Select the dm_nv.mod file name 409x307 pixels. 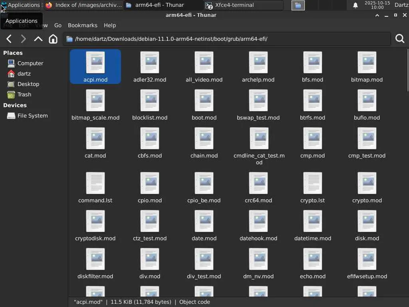click(x=258, y=276)
